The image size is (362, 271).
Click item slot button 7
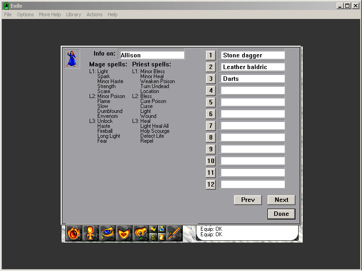[210, 126]
